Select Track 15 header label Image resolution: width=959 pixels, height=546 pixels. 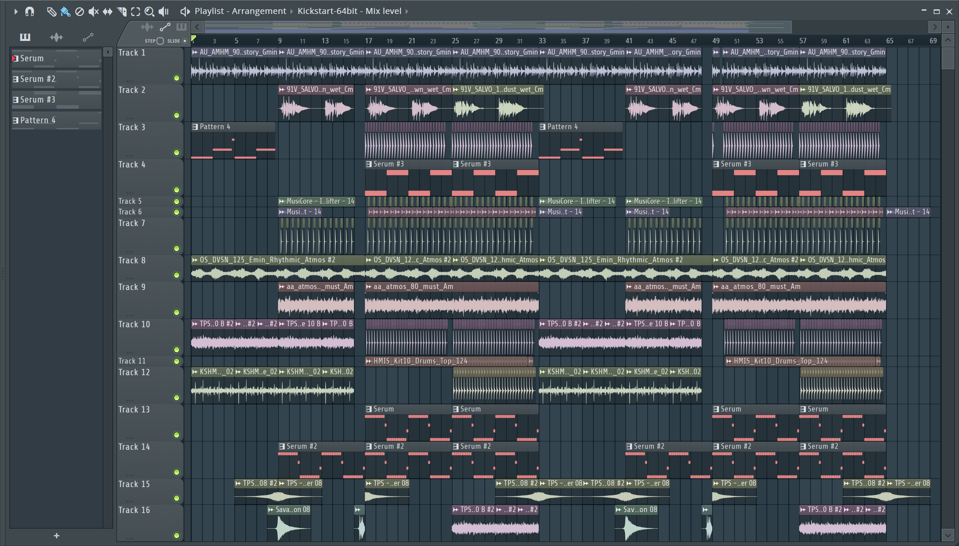coord(134,484)
